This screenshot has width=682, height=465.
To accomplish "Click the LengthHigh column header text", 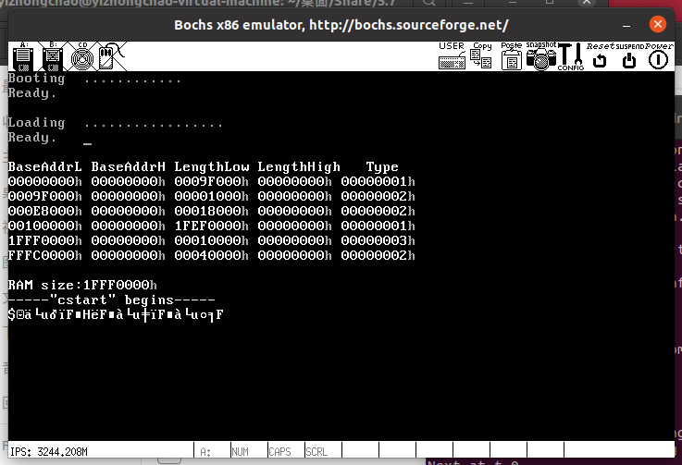I will point(299,167).
